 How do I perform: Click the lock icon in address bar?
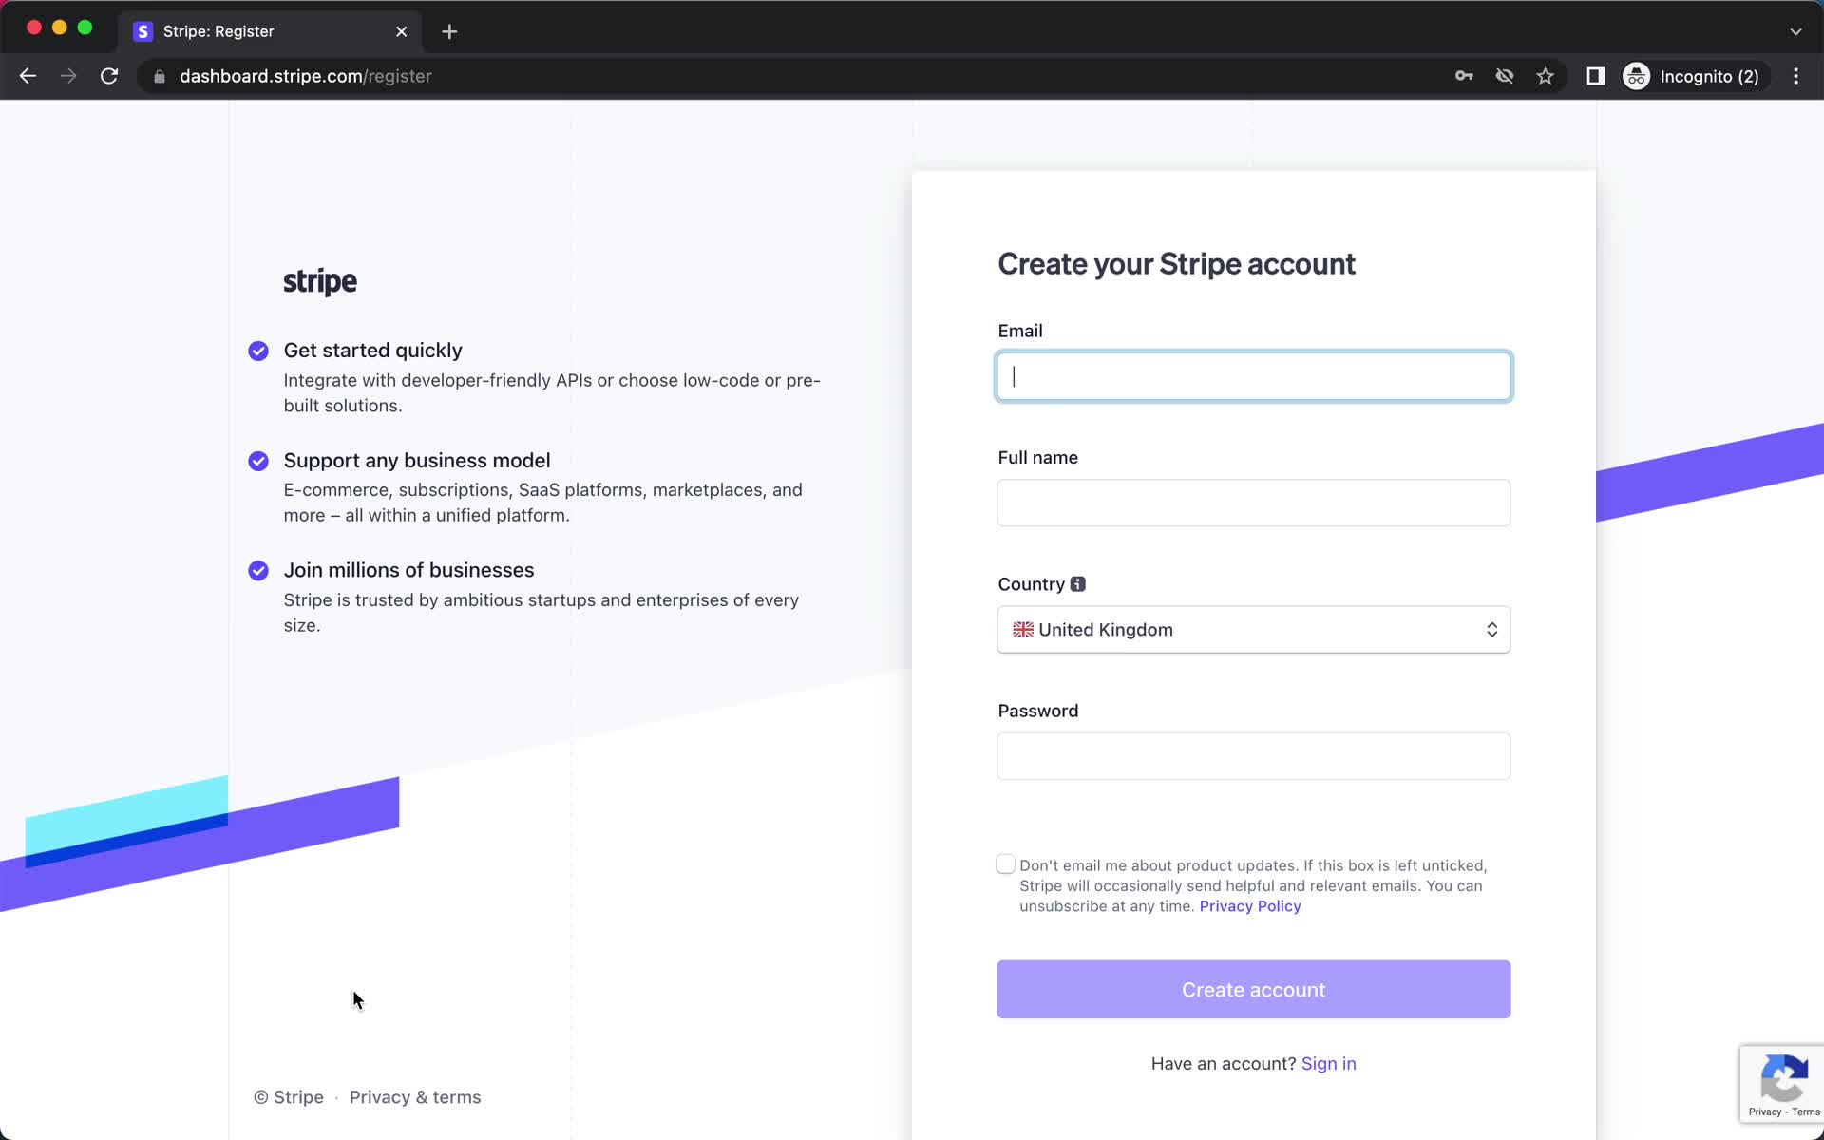click(x=160, y=76)
